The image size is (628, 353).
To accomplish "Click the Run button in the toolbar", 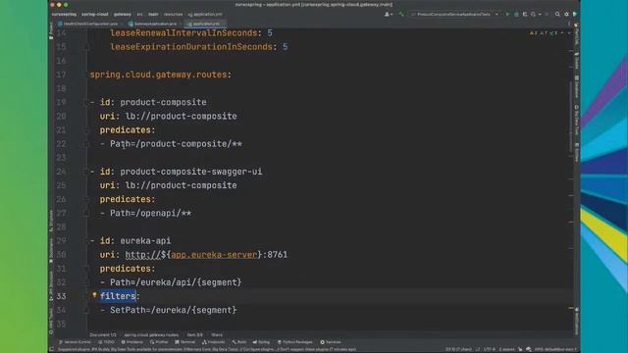I will pos(507,14).
